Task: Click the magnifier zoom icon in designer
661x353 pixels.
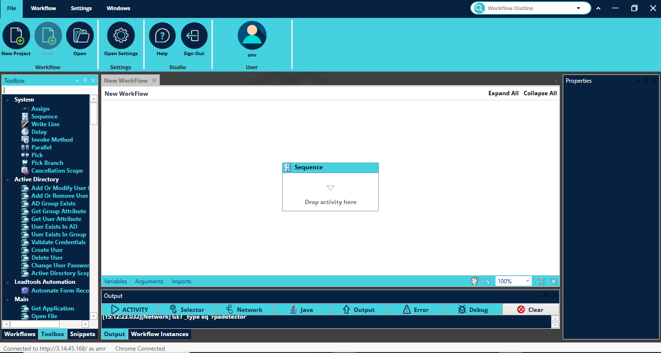Action: 486,281
